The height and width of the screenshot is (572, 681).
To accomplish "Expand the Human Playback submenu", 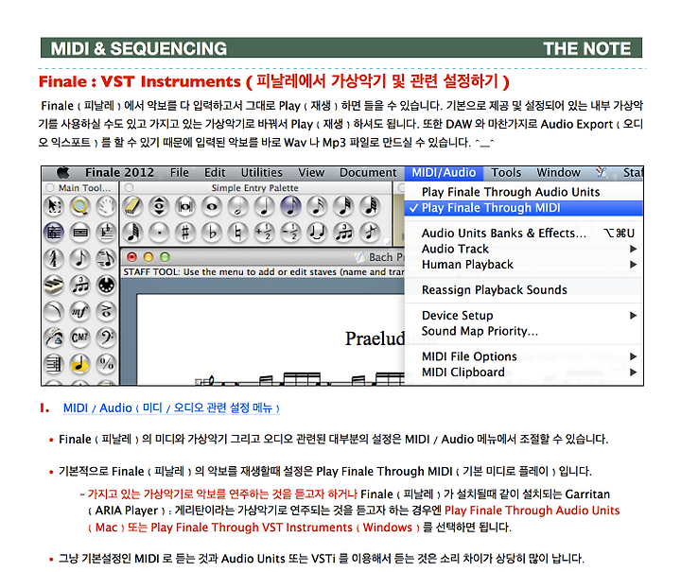I will pyautogui.click(x=523, y=265).
